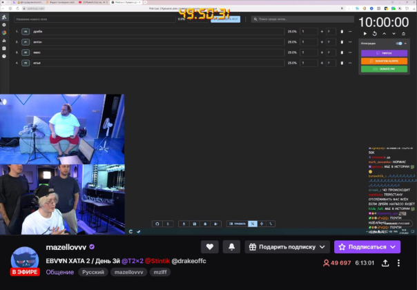
Task: Add amount with the plus icon on 'илья' row
Action: 322,63
